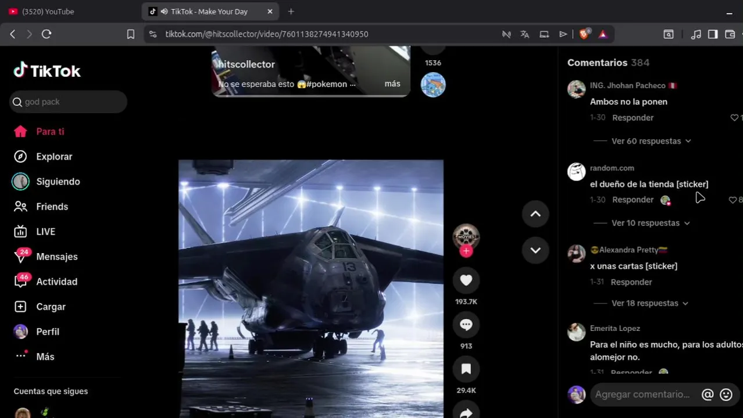Follow the creator via the red plus badge
Viewport: 743px width, 418px height.
466,251
